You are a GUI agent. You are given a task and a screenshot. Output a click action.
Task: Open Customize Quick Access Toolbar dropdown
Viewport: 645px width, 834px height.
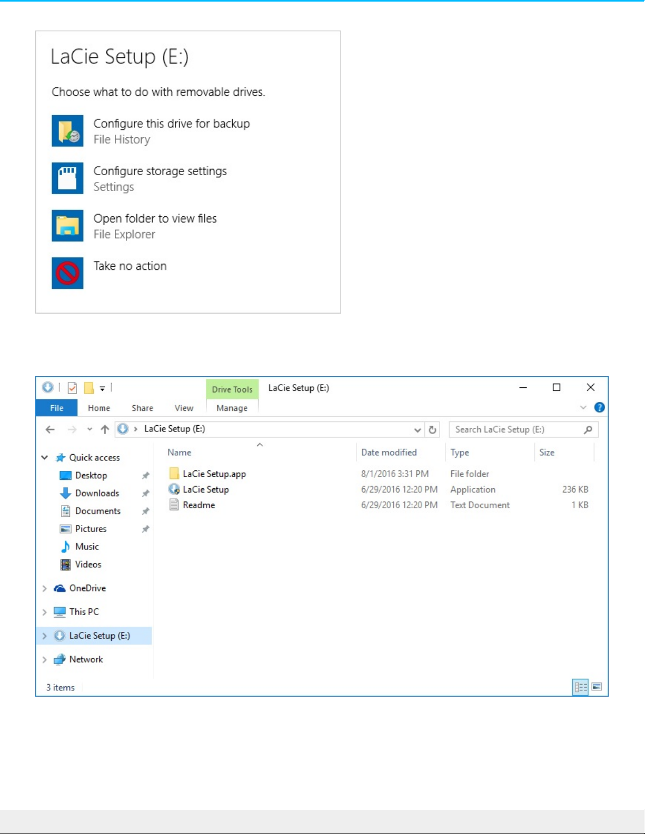[102, 389]
